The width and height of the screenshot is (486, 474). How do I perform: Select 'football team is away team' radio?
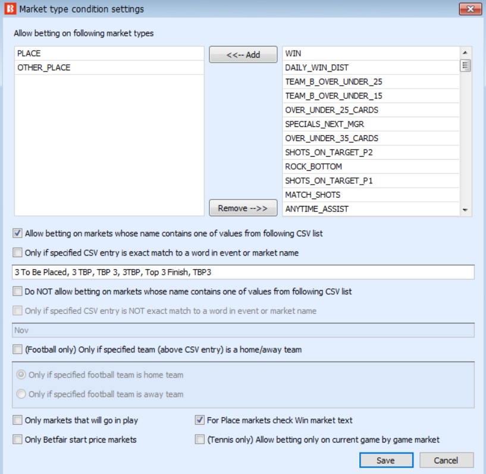point(21,394)
